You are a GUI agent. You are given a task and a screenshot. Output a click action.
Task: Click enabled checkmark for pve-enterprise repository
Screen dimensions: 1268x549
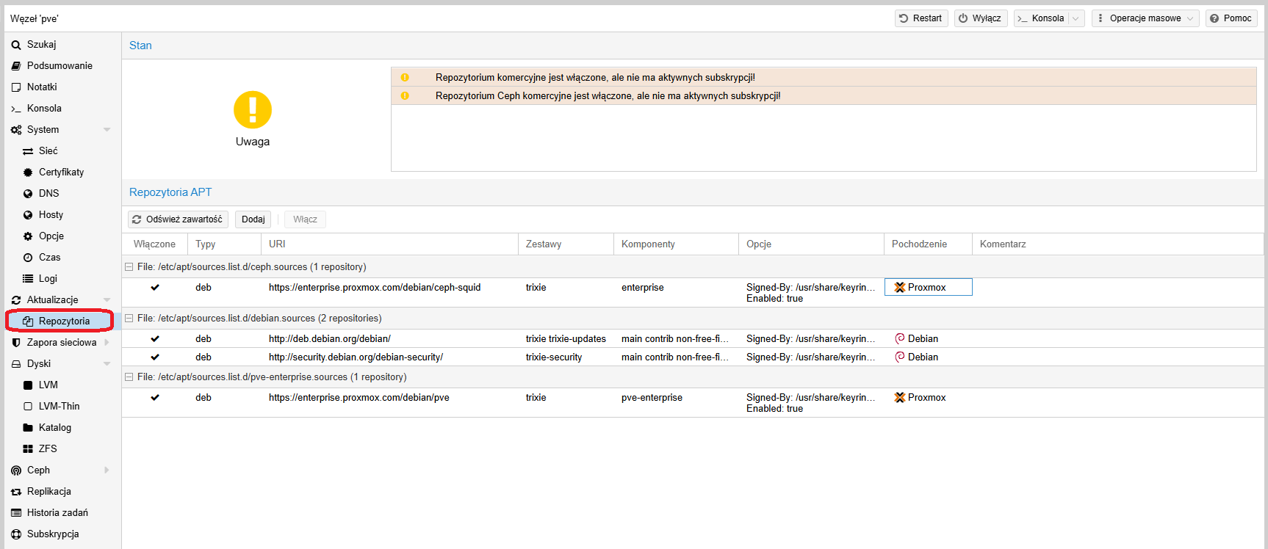coord(155,398)
